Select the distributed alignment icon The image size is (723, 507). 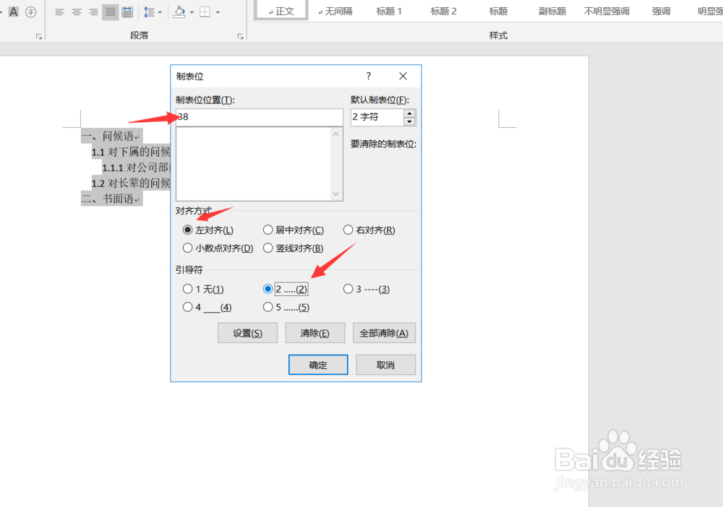pyautogui.click(x=127, y=12)
